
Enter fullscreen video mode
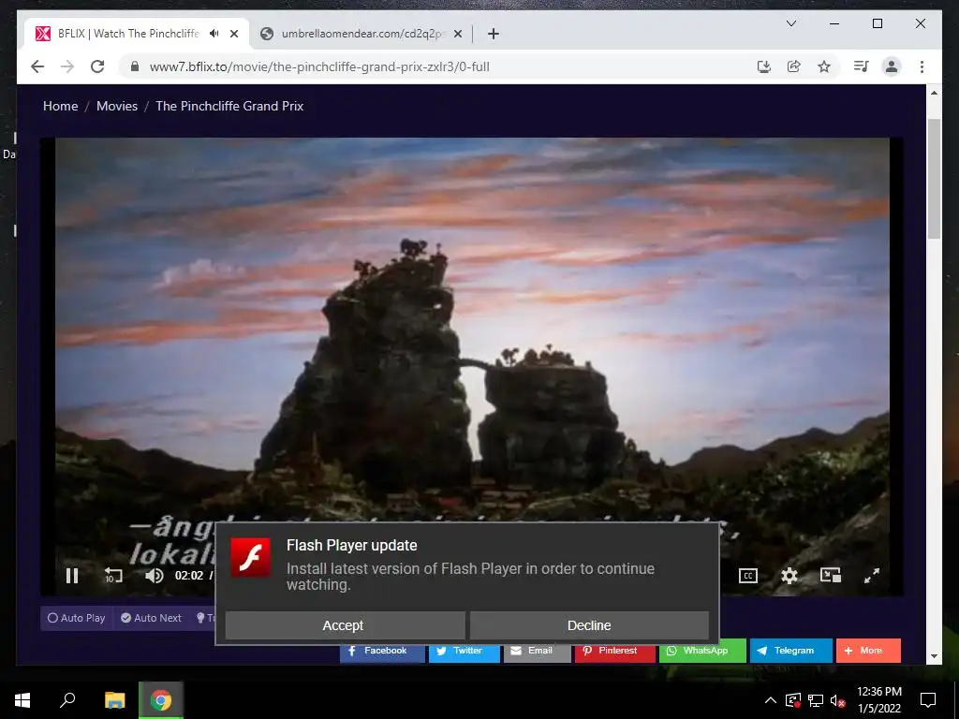[872, 576]
